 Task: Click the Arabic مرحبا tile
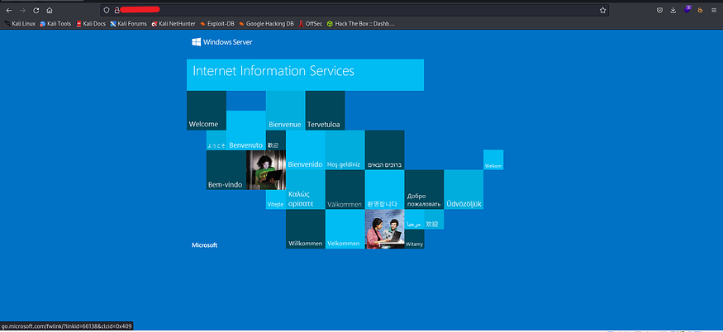[x=415, y=220]
